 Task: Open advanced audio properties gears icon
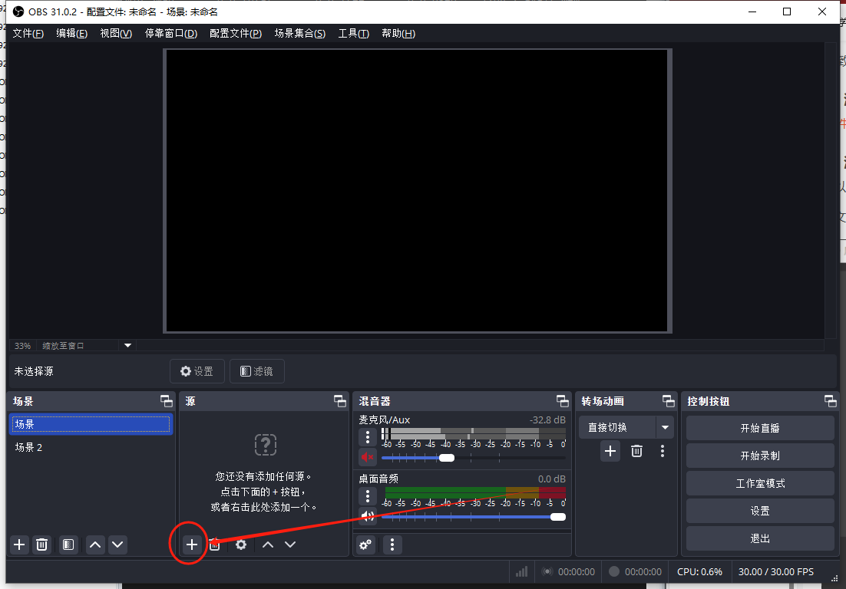[366, 545]
